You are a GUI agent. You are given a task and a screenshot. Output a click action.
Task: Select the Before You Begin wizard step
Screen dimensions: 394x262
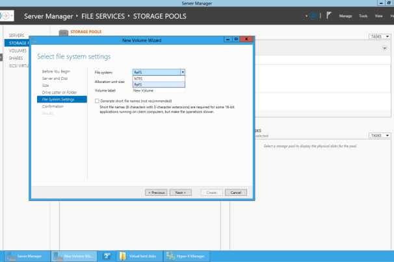(x=56, y=71)
